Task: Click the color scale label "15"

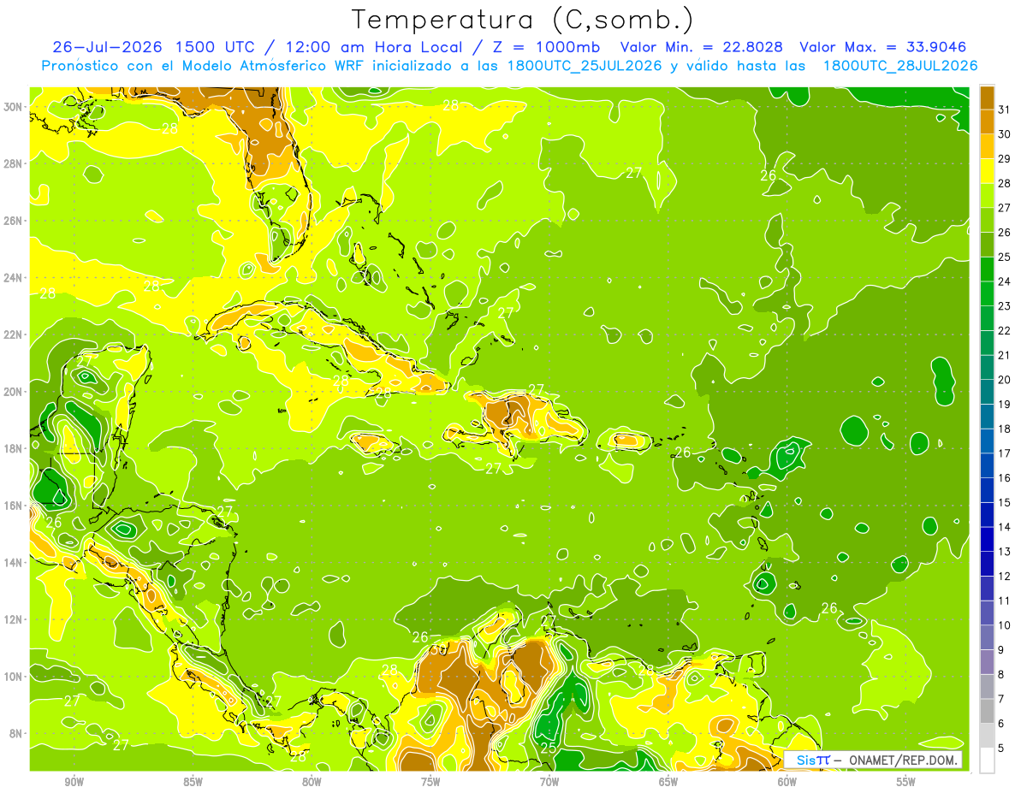Action: click(1005, 502)
